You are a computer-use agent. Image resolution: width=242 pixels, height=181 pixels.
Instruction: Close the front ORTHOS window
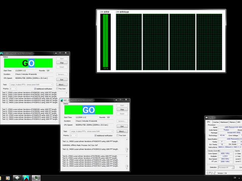pyautogui.click(x=126, y=100)
